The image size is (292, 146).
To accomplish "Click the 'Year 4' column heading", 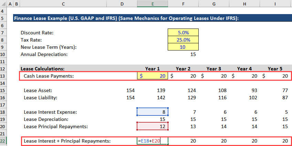I will pyautogui.click(x=244, y=69).
